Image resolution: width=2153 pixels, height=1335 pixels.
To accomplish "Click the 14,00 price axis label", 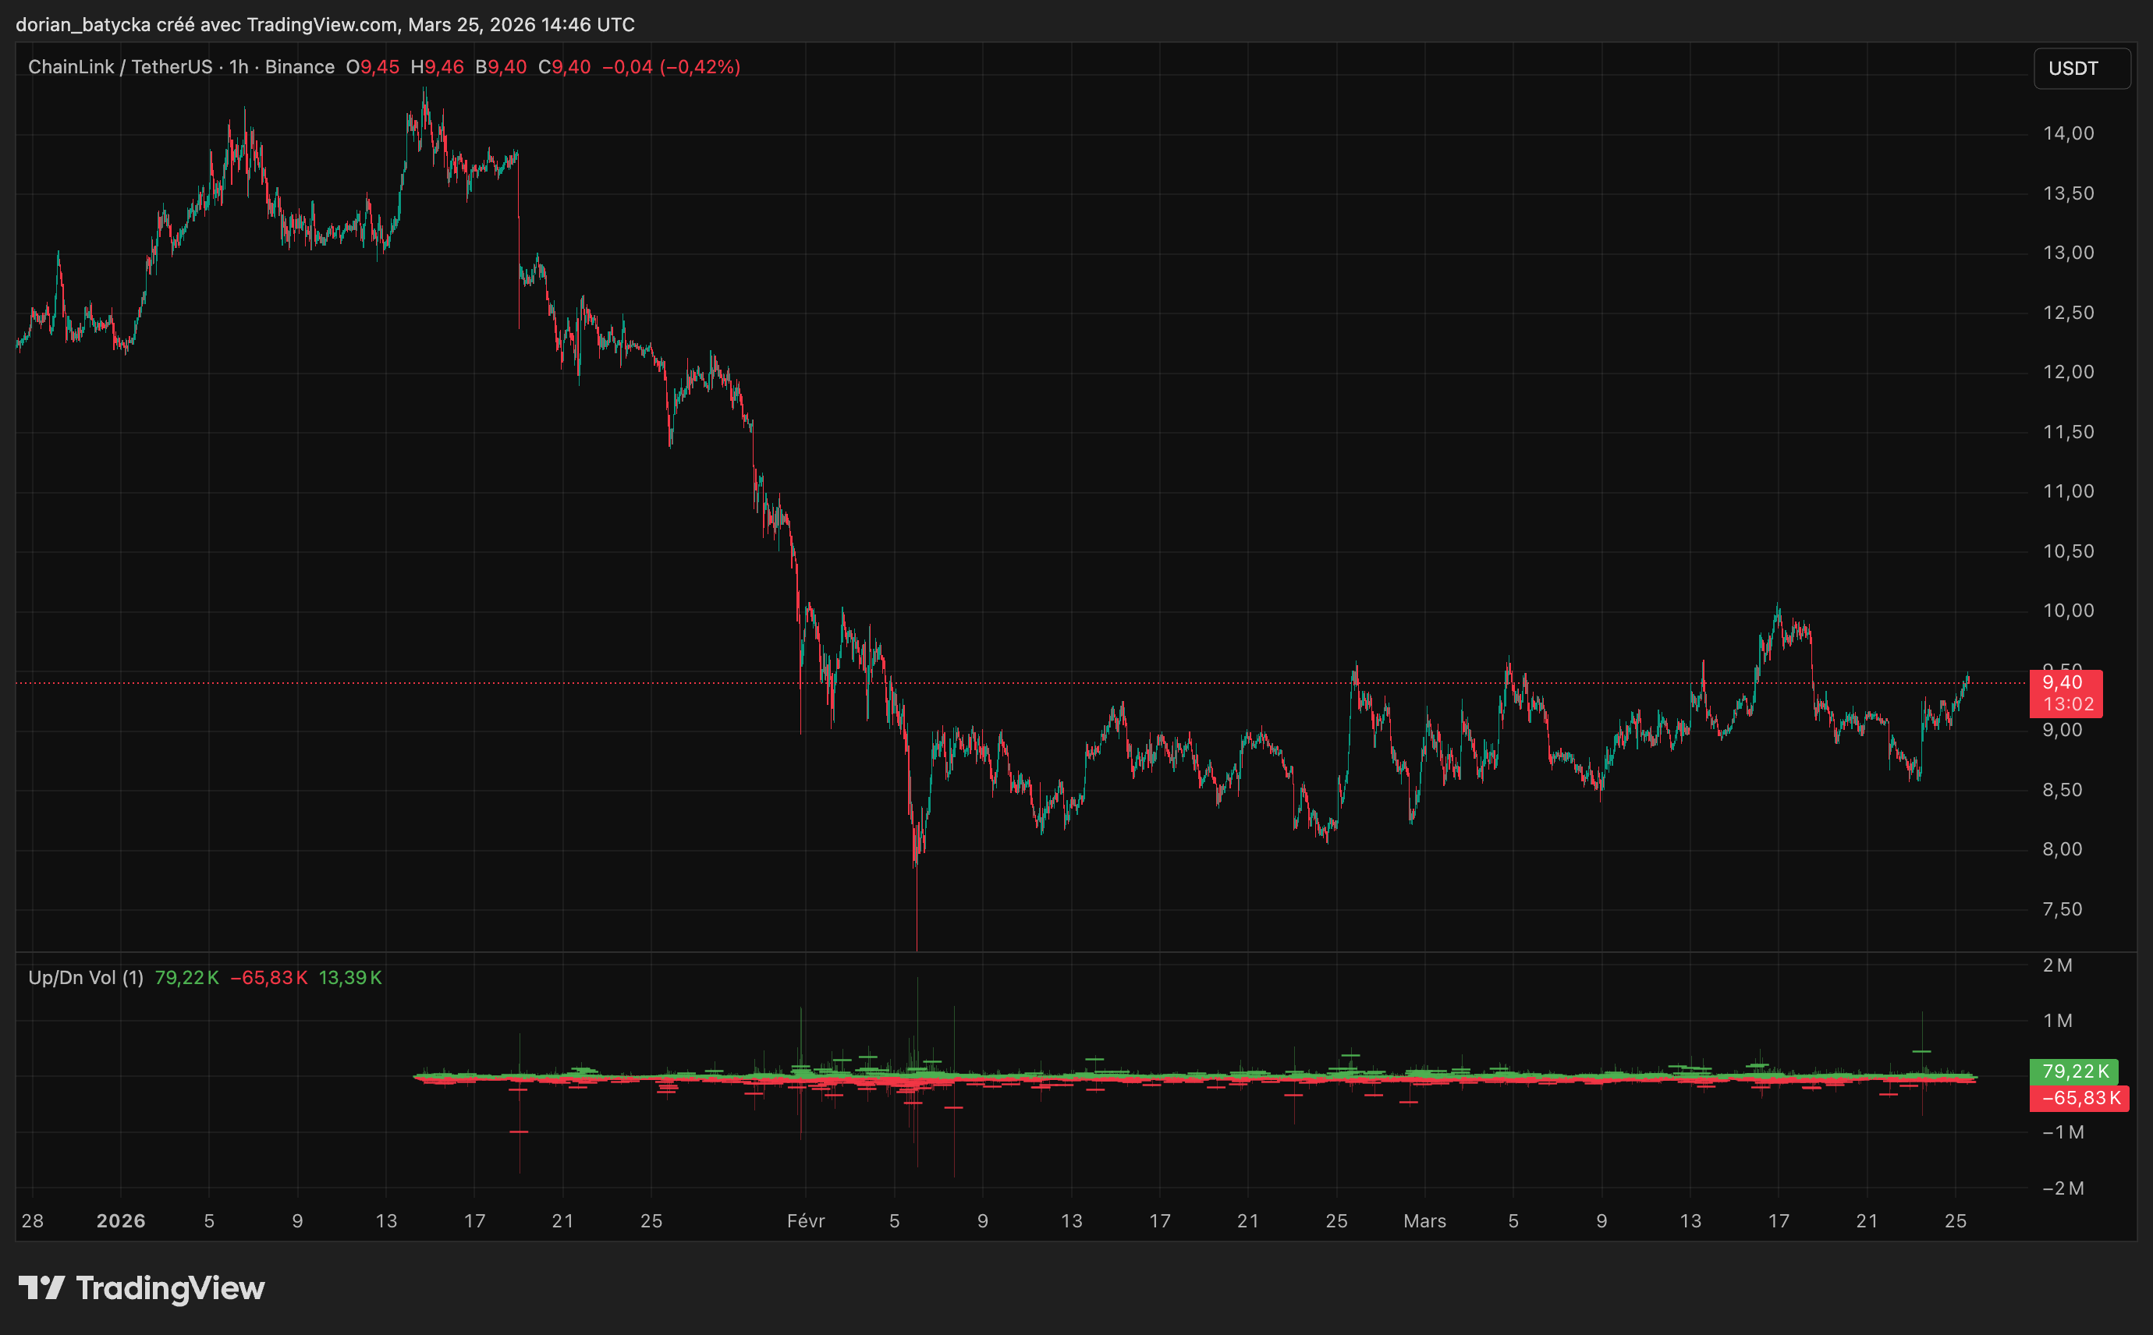I will 2068,133.
